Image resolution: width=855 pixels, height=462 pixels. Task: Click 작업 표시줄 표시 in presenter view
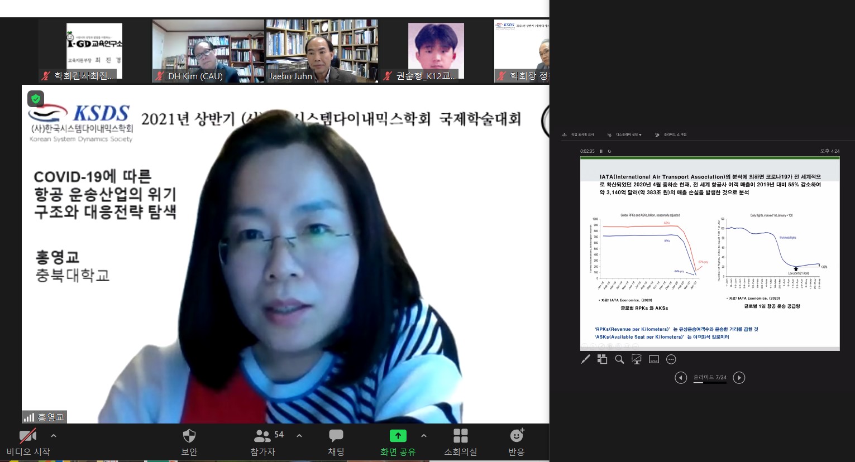tap(579, 134)
